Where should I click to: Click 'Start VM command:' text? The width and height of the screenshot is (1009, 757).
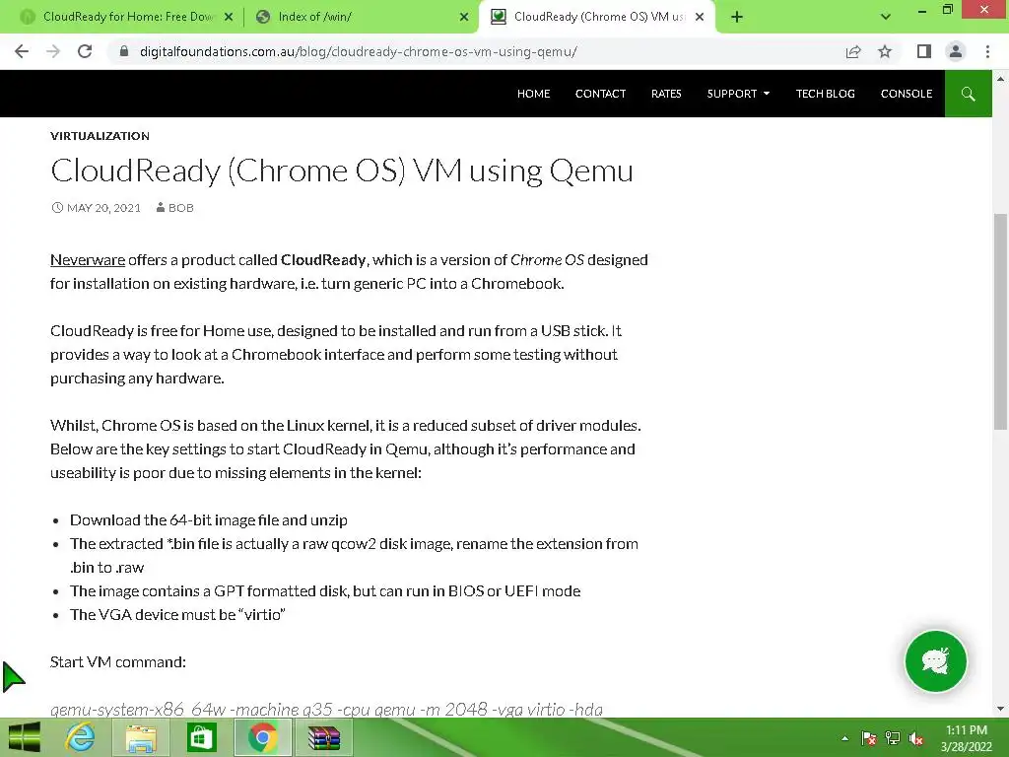pos(118,662)
